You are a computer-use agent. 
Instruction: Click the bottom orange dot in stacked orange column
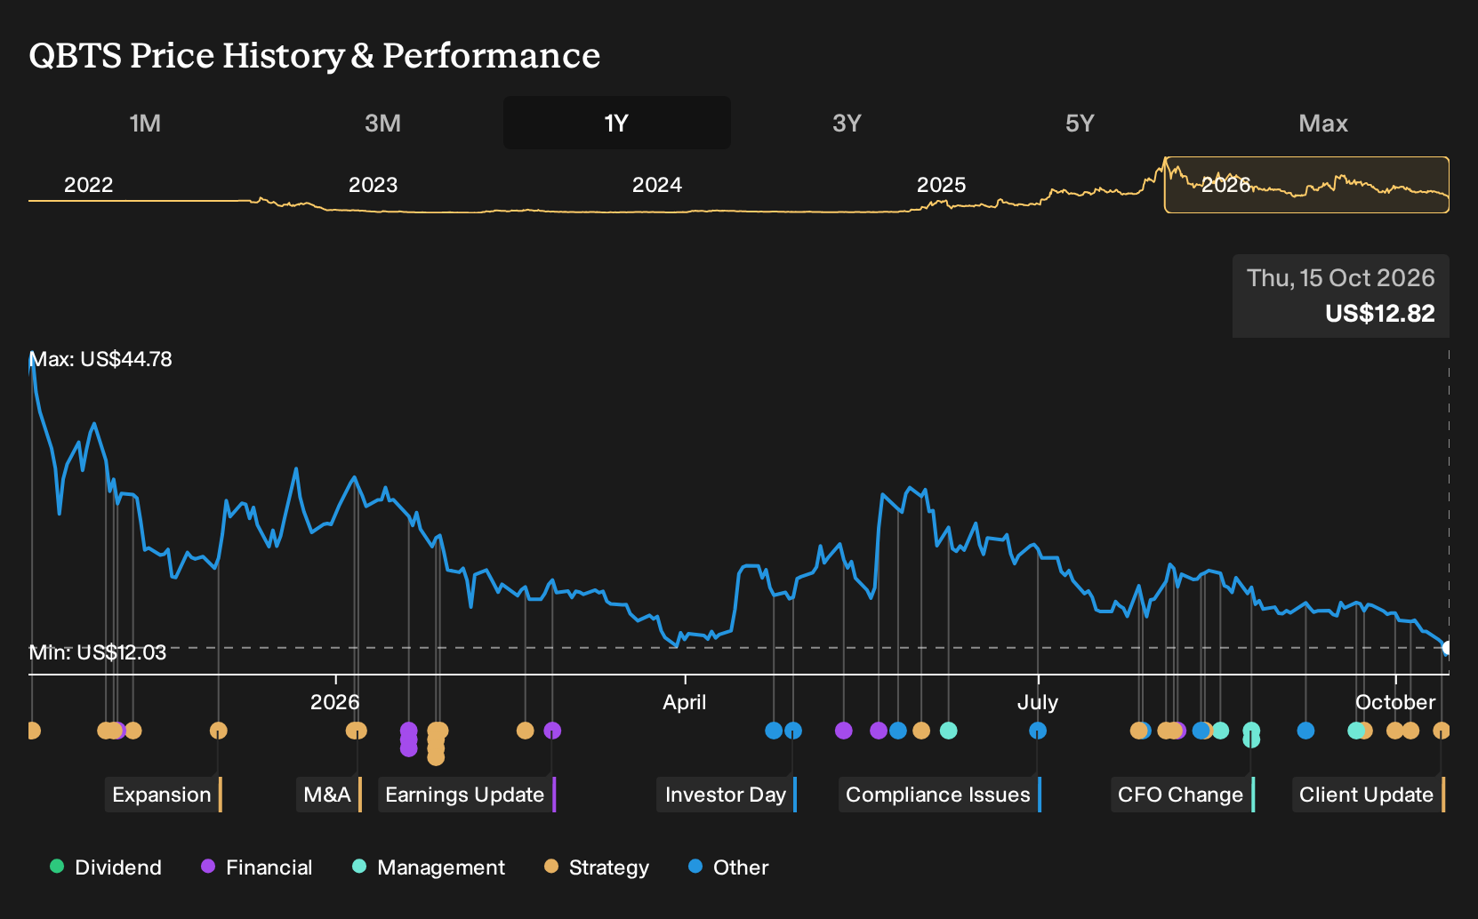click(x=436, y=757)
